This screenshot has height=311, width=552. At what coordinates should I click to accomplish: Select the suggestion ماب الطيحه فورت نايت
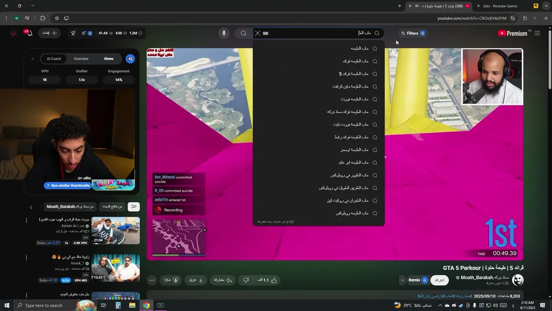(319, 124)
